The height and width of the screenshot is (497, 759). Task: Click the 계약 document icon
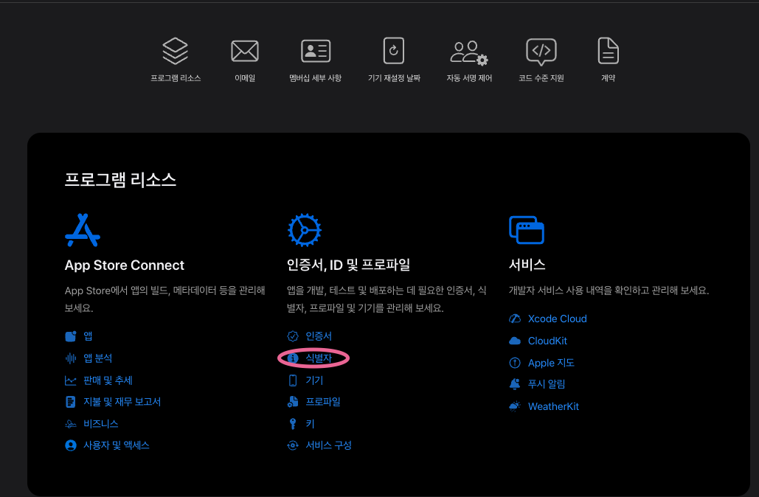[608, 50]
